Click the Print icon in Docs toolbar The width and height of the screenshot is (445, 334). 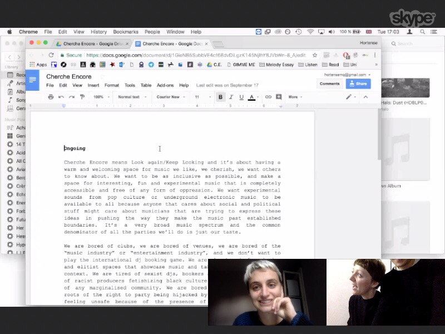point(51,97)
